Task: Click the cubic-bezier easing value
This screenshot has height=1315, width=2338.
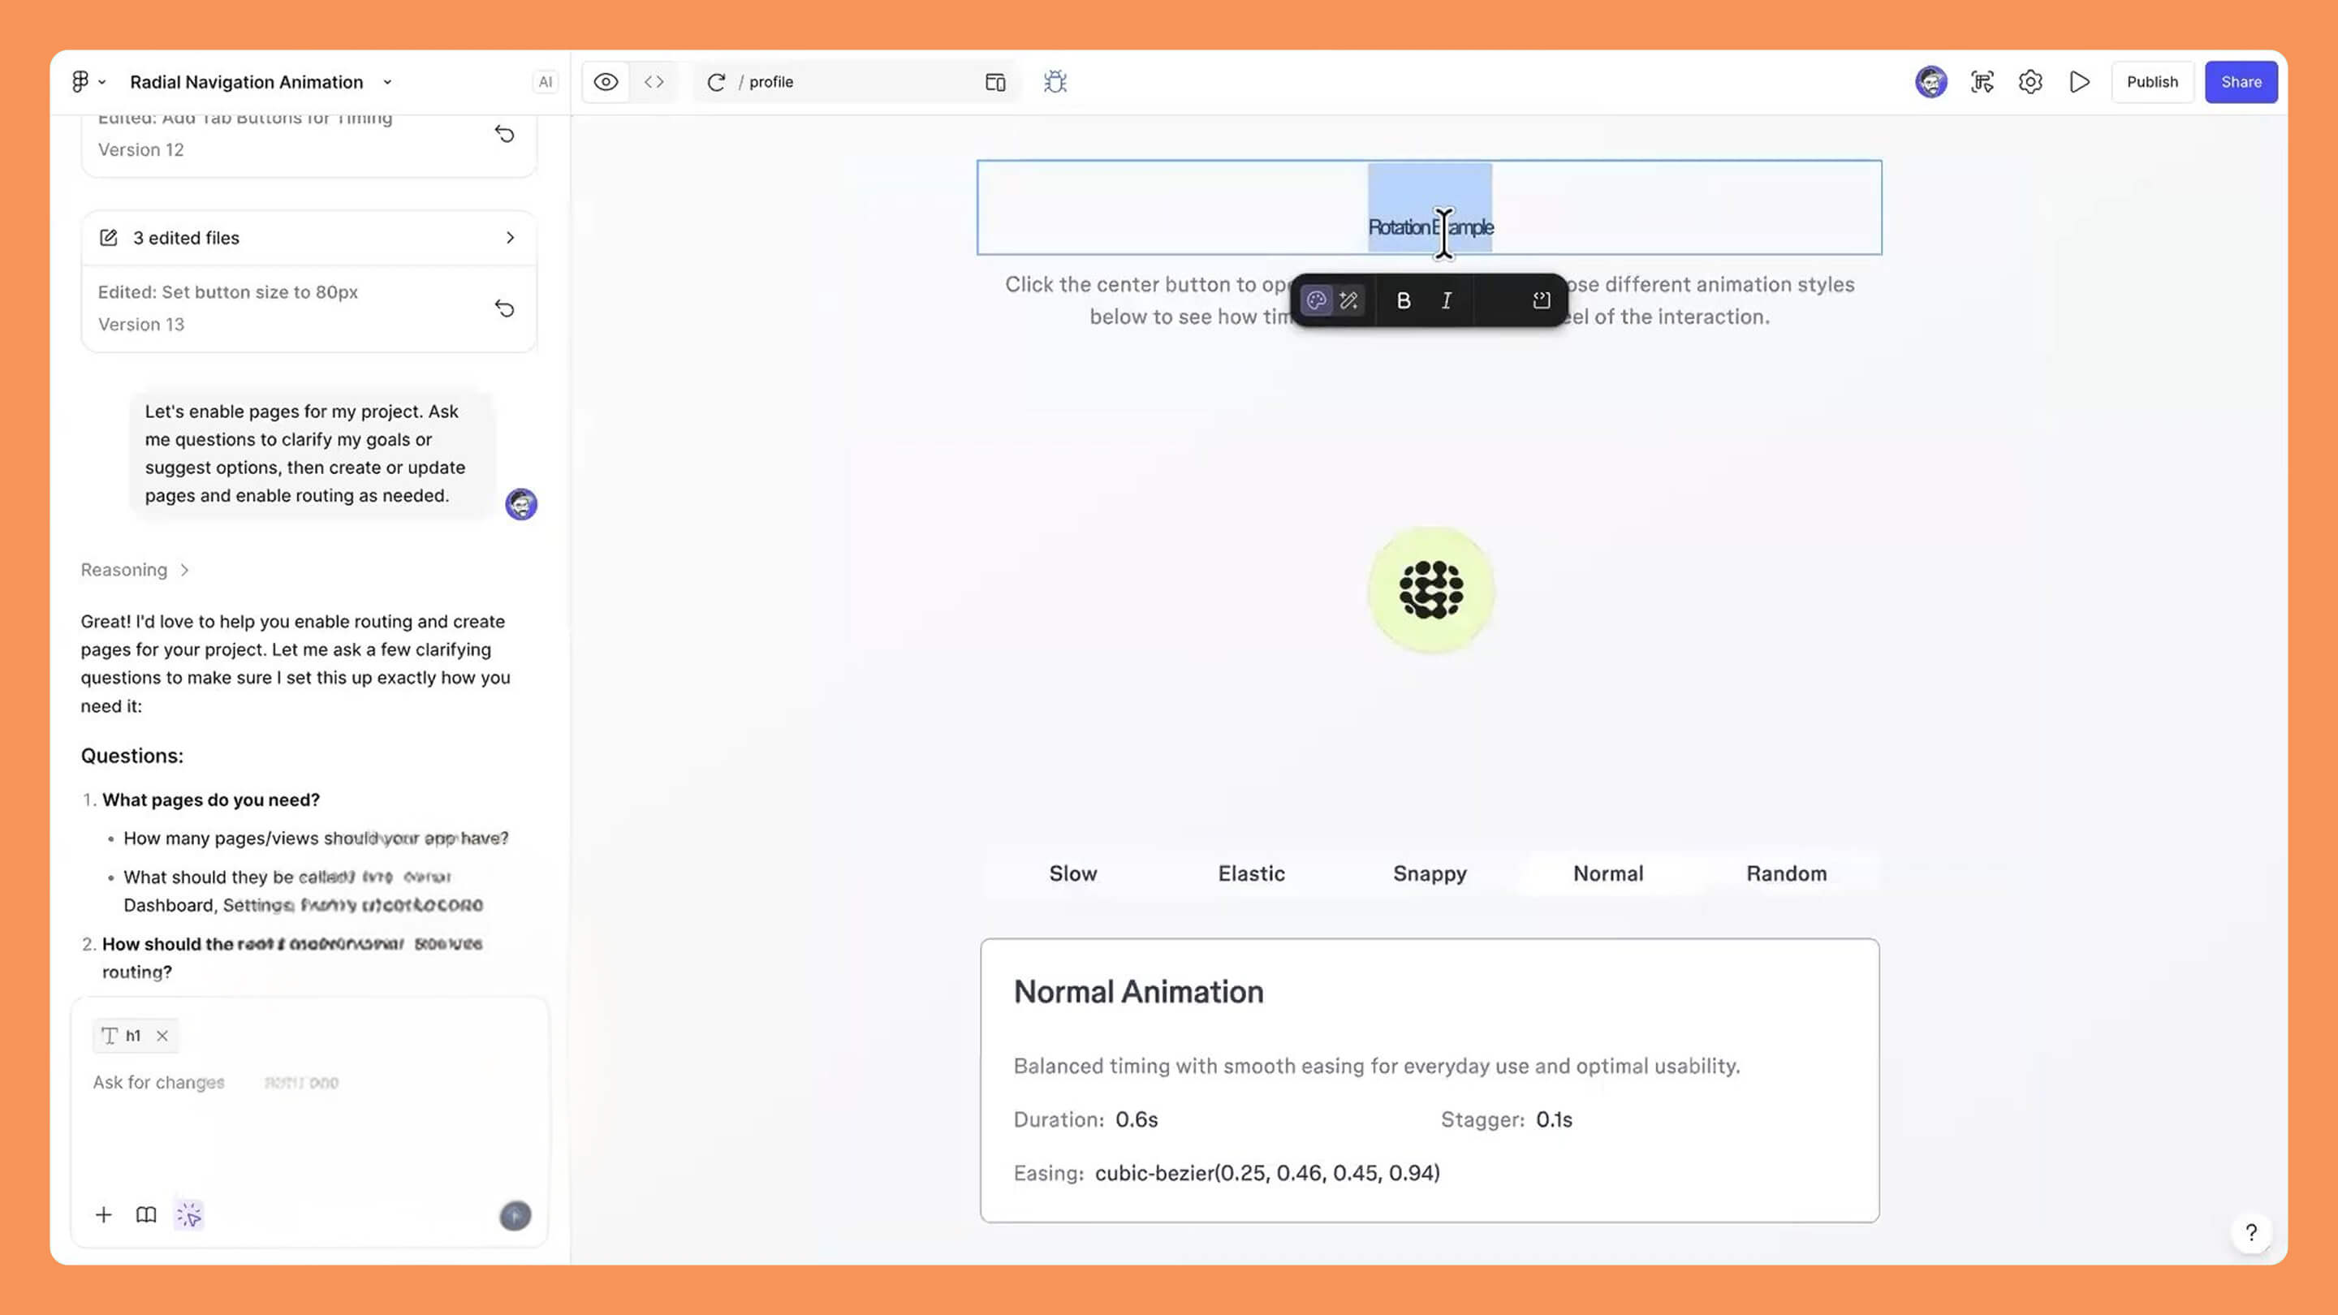Action: click(x=1267, y=1174)
